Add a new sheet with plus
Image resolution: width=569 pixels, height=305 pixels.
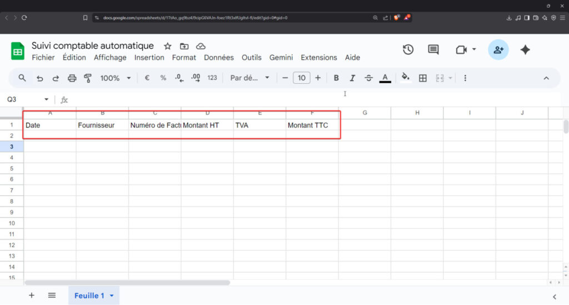pyautogui.click(x=32, y=296)
